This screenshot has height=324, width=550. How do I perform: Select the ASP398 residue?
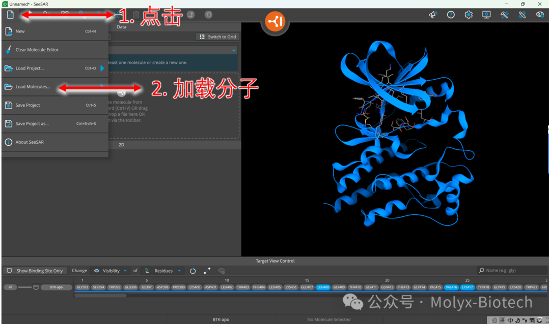pos(162,287)
